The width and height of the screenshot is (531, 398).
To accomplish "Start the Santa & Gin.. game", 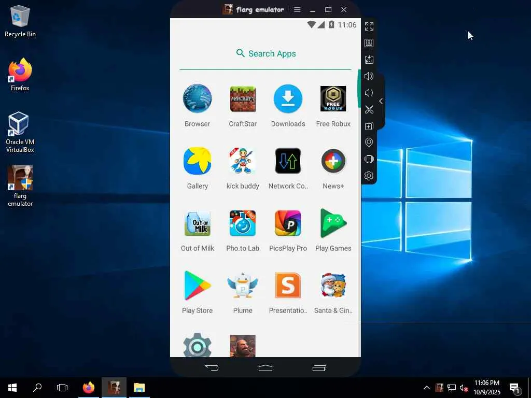I will pyautogui.click(x=333, y=286).
